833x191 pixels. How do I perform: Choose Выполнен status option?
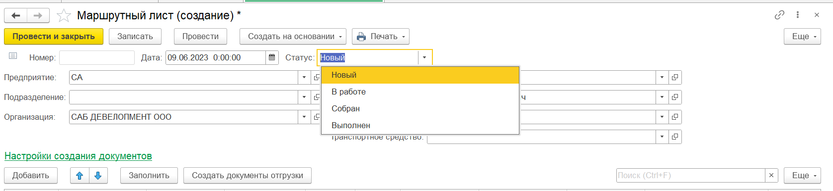(420, 126)
